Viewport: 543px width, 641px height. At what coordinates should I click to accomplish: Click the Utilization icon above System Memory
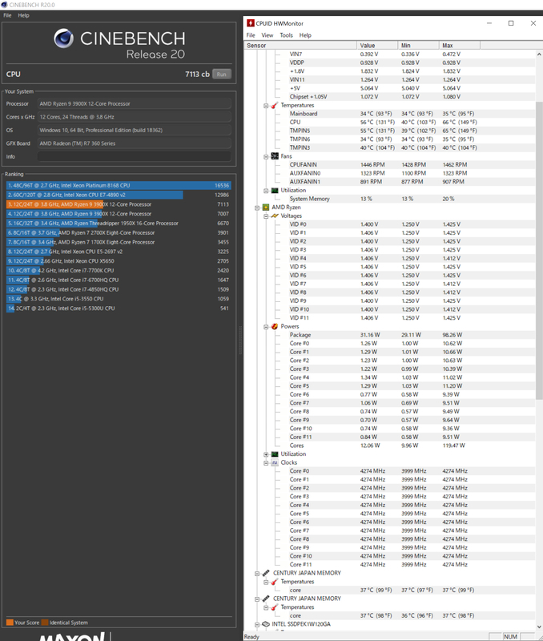click(x=275, y=191)
